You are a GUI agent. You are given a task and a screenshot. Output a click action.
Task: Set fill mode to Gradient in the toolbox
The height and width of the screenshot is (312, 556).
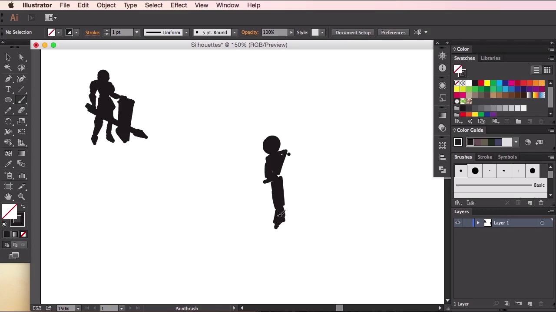coord(15,234)
